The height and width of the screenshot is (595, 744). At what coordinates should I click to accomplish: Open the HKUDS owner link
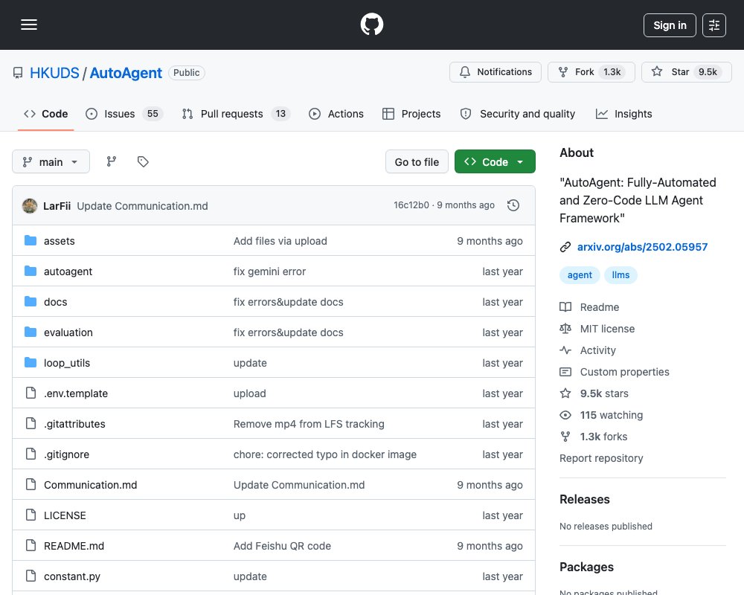(x=54, y=73)
